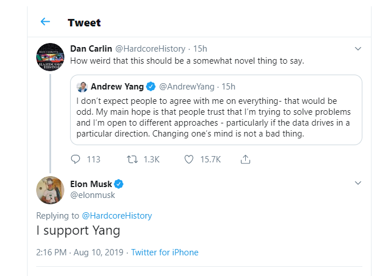Expand Elon Musk tweet options chevron

[358, 183]
